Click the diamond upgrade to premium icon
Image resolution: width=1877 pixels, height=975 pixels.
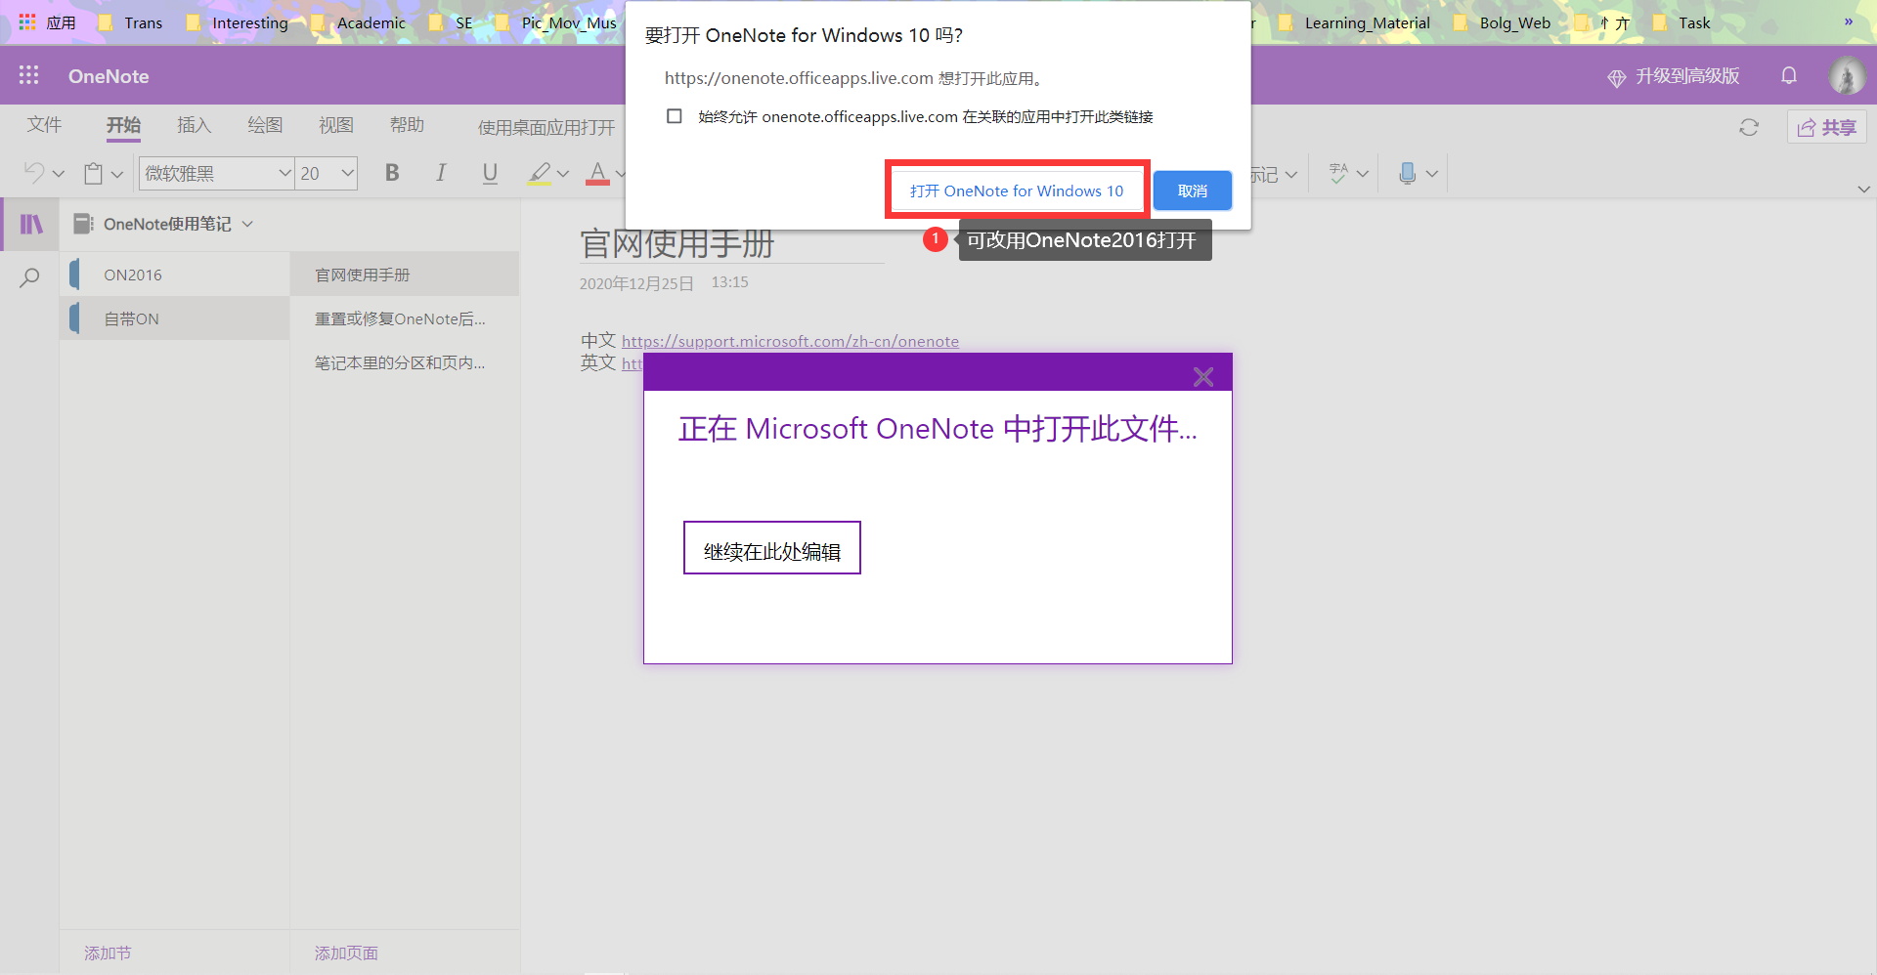pos(1617,77)
